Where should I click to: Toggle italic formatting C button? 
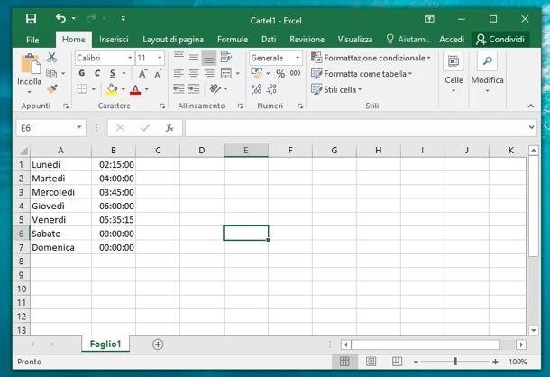point(96,74)
